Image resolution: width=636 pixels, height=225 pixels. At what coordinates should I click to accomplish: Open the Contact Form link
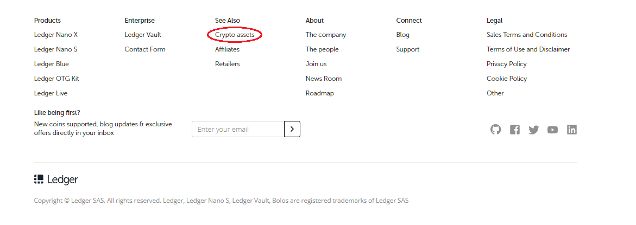click(145, 49)
